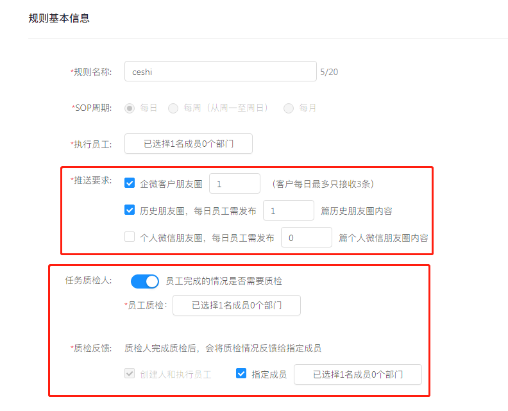Click the 历史朋友圈，每日员工需发布 label
This screenshot has height=411, width=508.
pyautogui.click(x=198, y=211)
